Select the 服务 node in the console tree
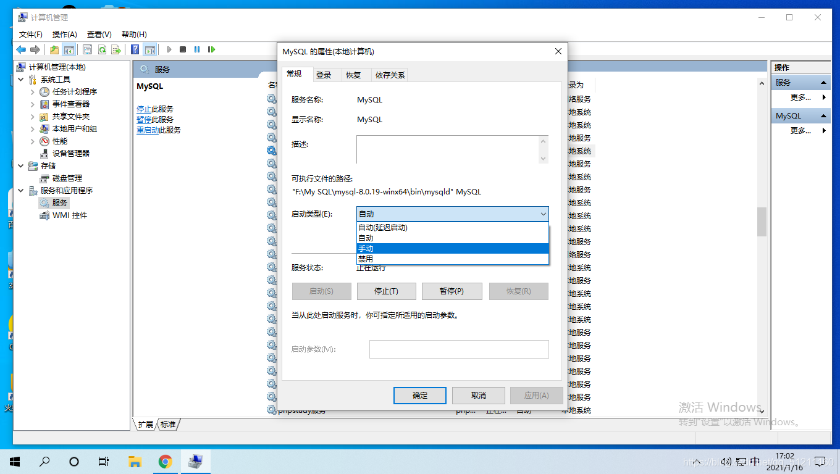This screenshot has width=840, height=474. (x=59, y=202)
